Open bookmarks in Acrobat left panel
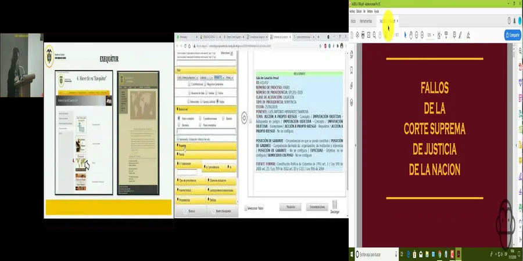The width and height of the screenshot is (523, 261). [x=352, y=70]
